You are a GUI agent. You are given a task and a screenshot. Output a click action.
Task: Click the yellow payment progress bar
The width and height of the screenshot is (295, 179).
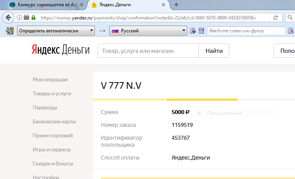(x=165, y=100)
